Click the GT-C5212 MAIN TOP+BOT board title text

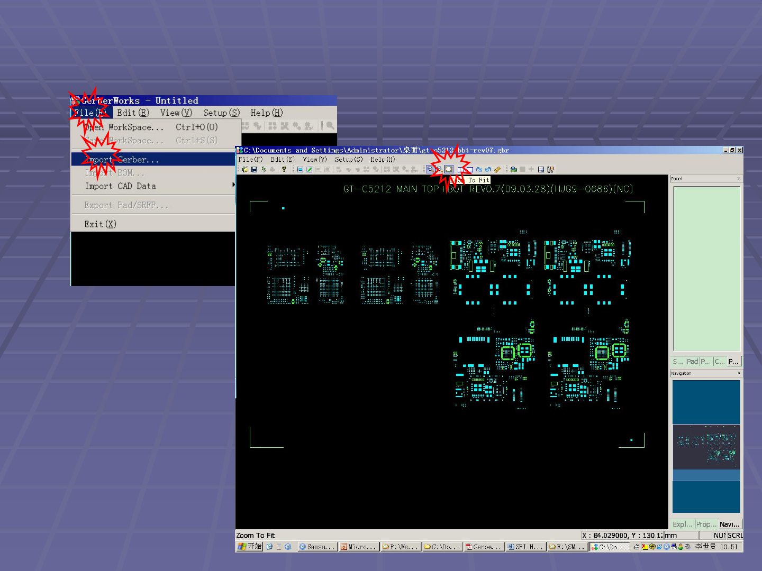point(488,189)
